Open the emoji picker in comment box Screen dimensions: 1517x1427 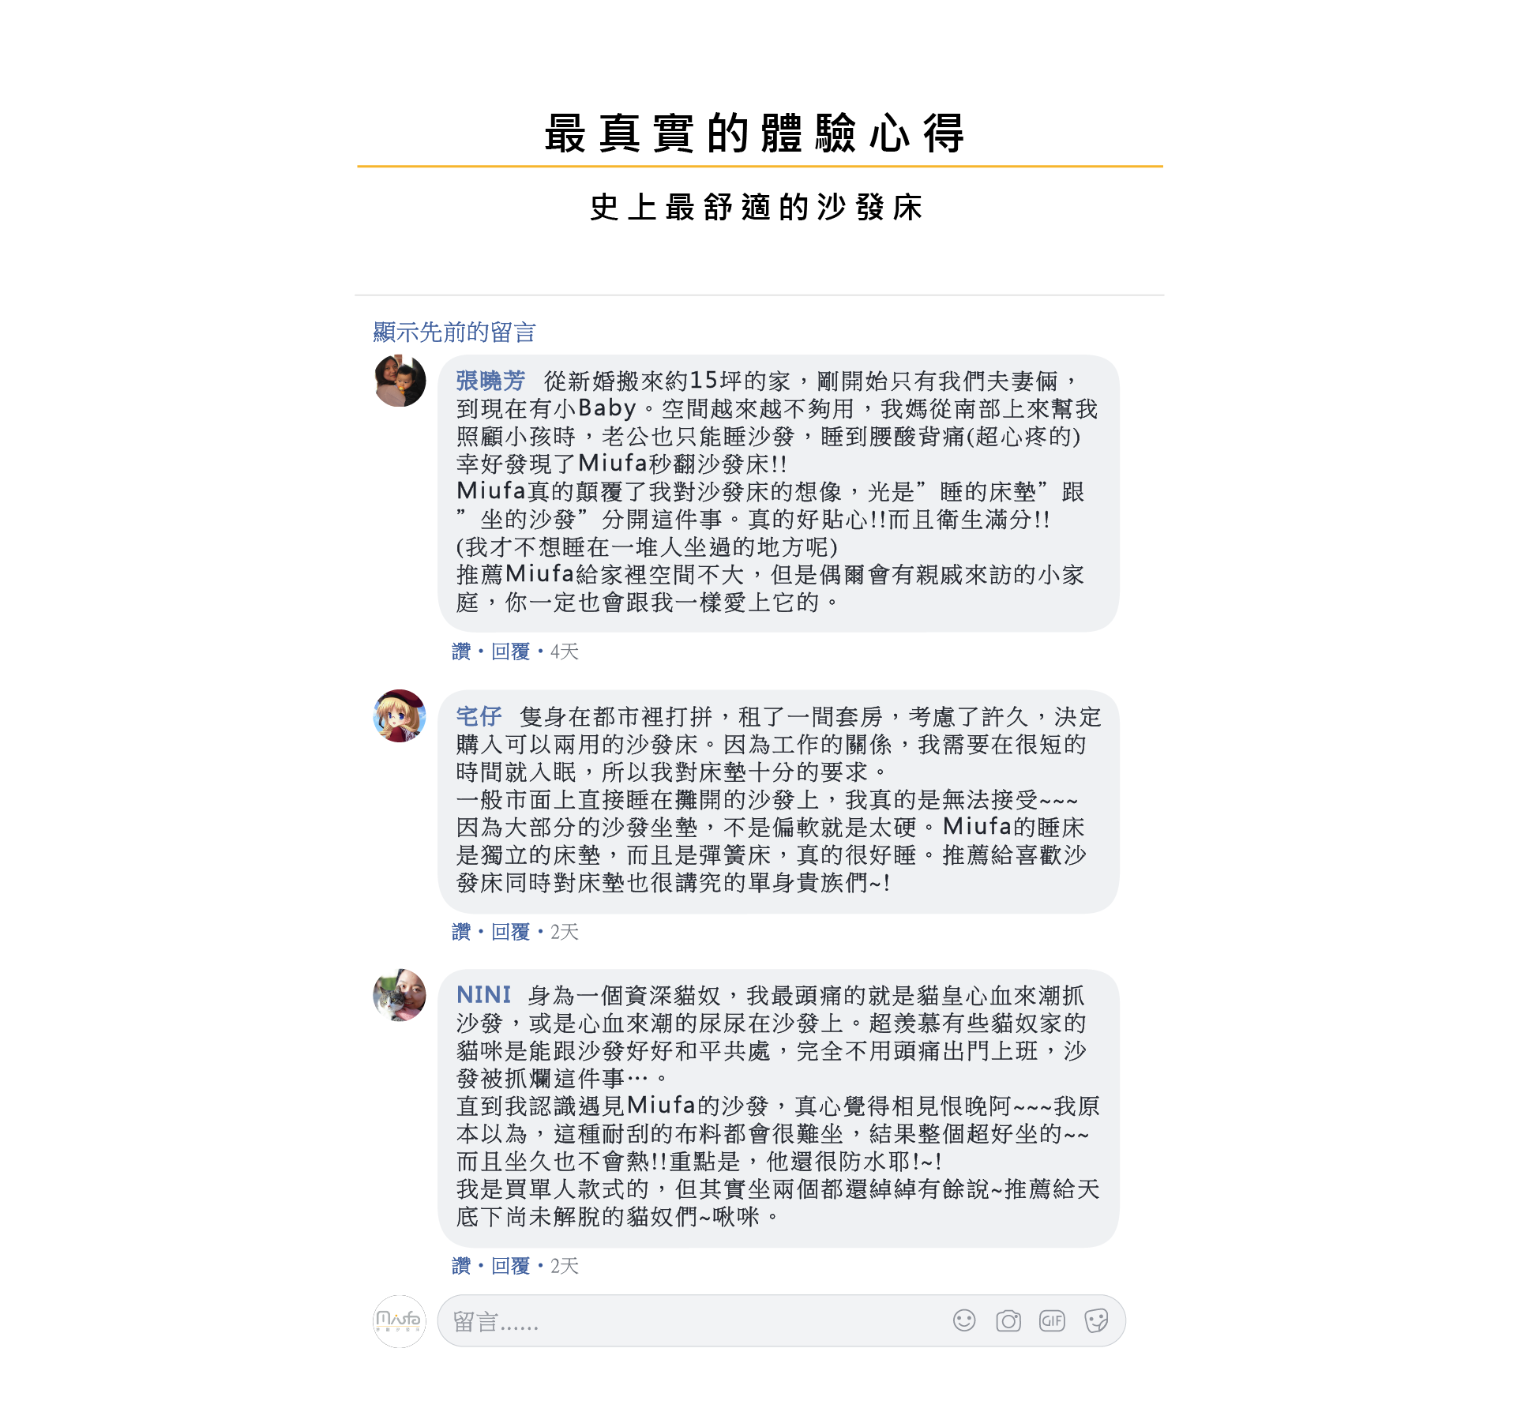(964, 1320)
